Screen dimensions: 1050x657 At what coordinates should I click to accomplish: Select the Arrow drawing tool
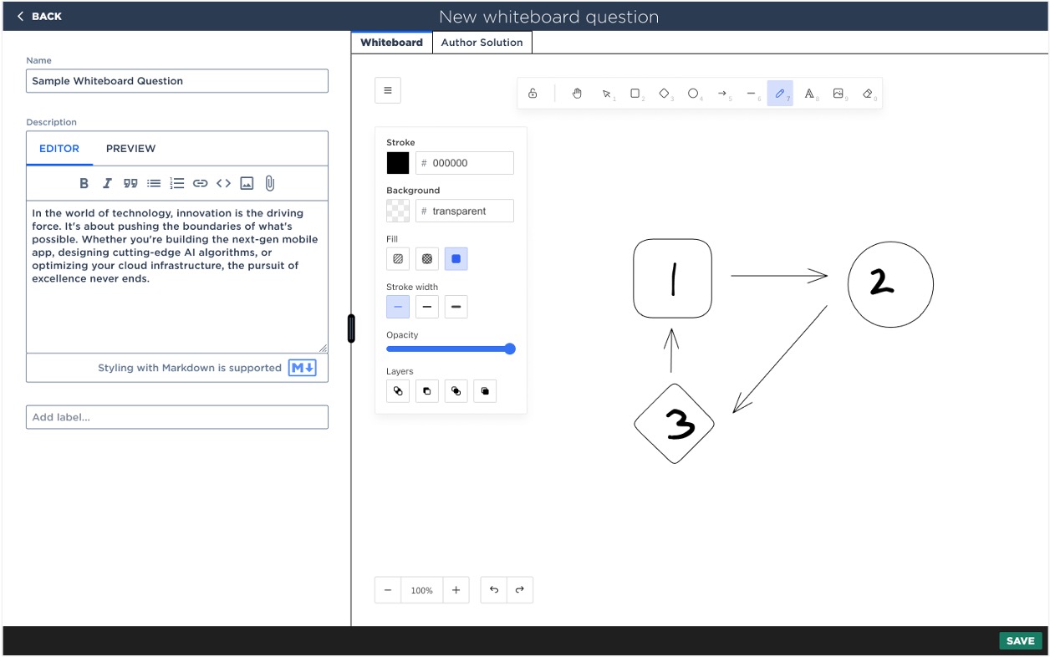click(x=723, y=94)
